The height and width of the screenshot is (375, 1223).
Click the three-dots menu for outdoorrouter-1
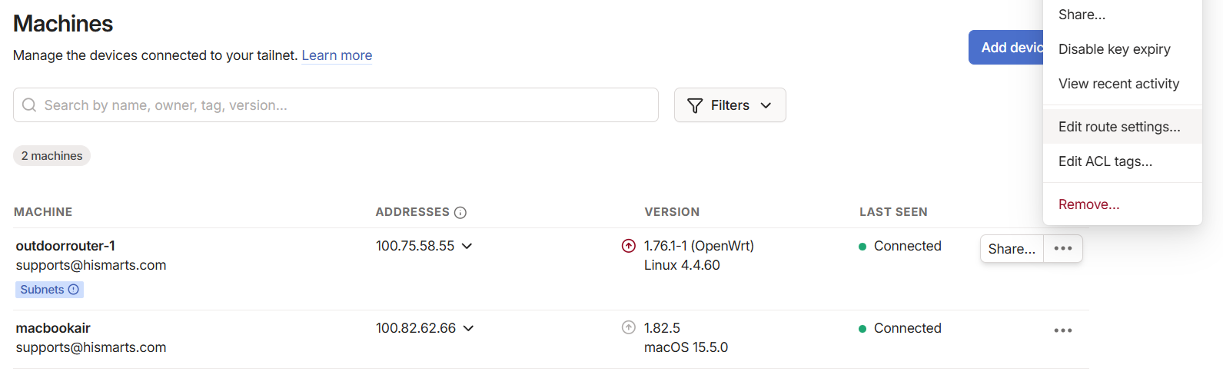pos(1063,249)
